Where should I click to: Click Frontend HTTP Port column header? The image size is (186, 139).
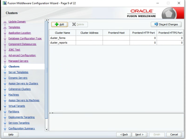(143, 33)
